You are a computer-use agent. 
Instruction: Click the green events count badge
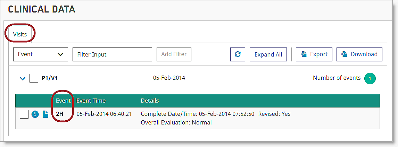click(x=370, y=78)
